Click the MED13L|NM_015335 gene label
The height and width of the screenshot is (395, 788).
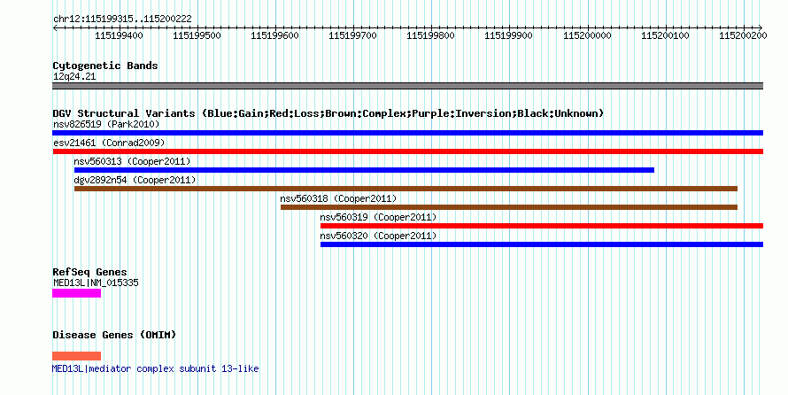96,283
